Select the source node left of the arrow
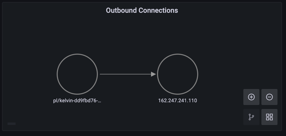286x136 pixels. (77, 74)
